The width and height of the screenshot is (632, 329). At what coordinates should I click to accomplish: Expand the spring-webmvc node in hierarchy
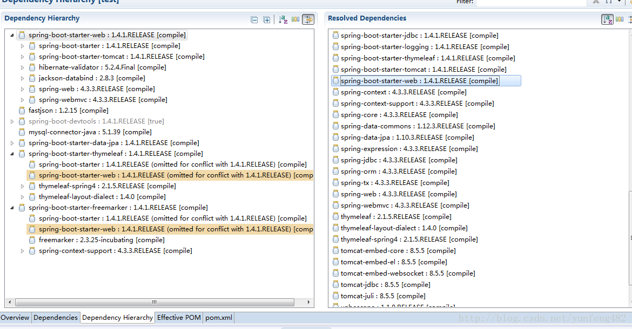(23, 100)
